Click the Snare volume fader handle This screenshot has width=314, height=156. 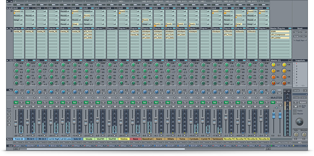click(x=156, y=120)
